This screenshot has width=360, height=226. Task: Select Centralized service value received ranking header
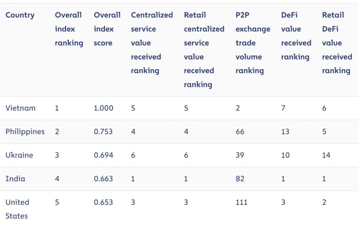coord(152,43)
